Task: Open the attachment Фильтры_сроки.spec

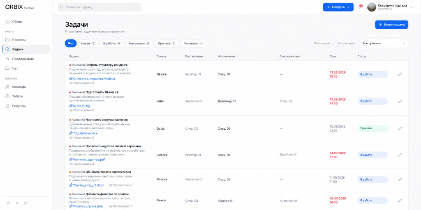Action: coord(86,206)
